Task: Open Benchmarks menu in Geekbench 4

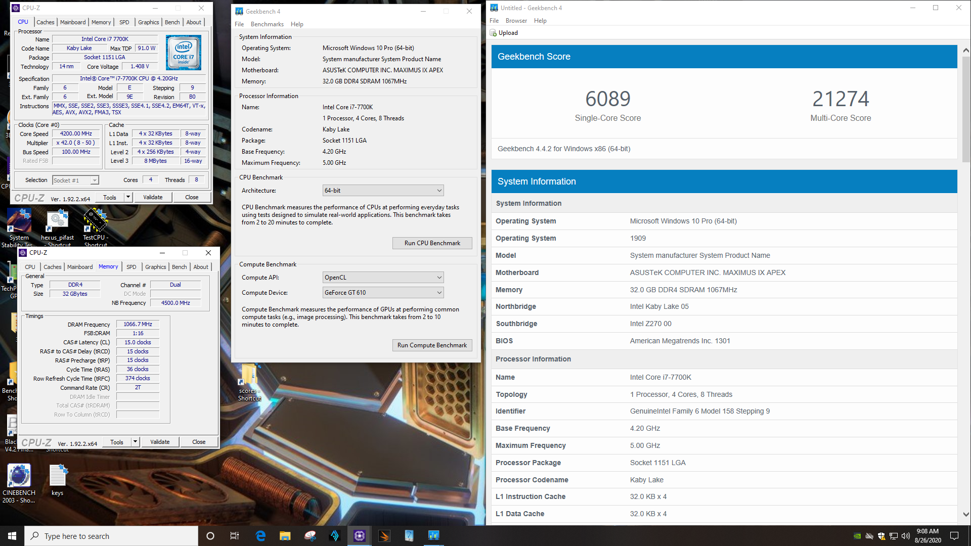Action: click(x=267, y=24)
